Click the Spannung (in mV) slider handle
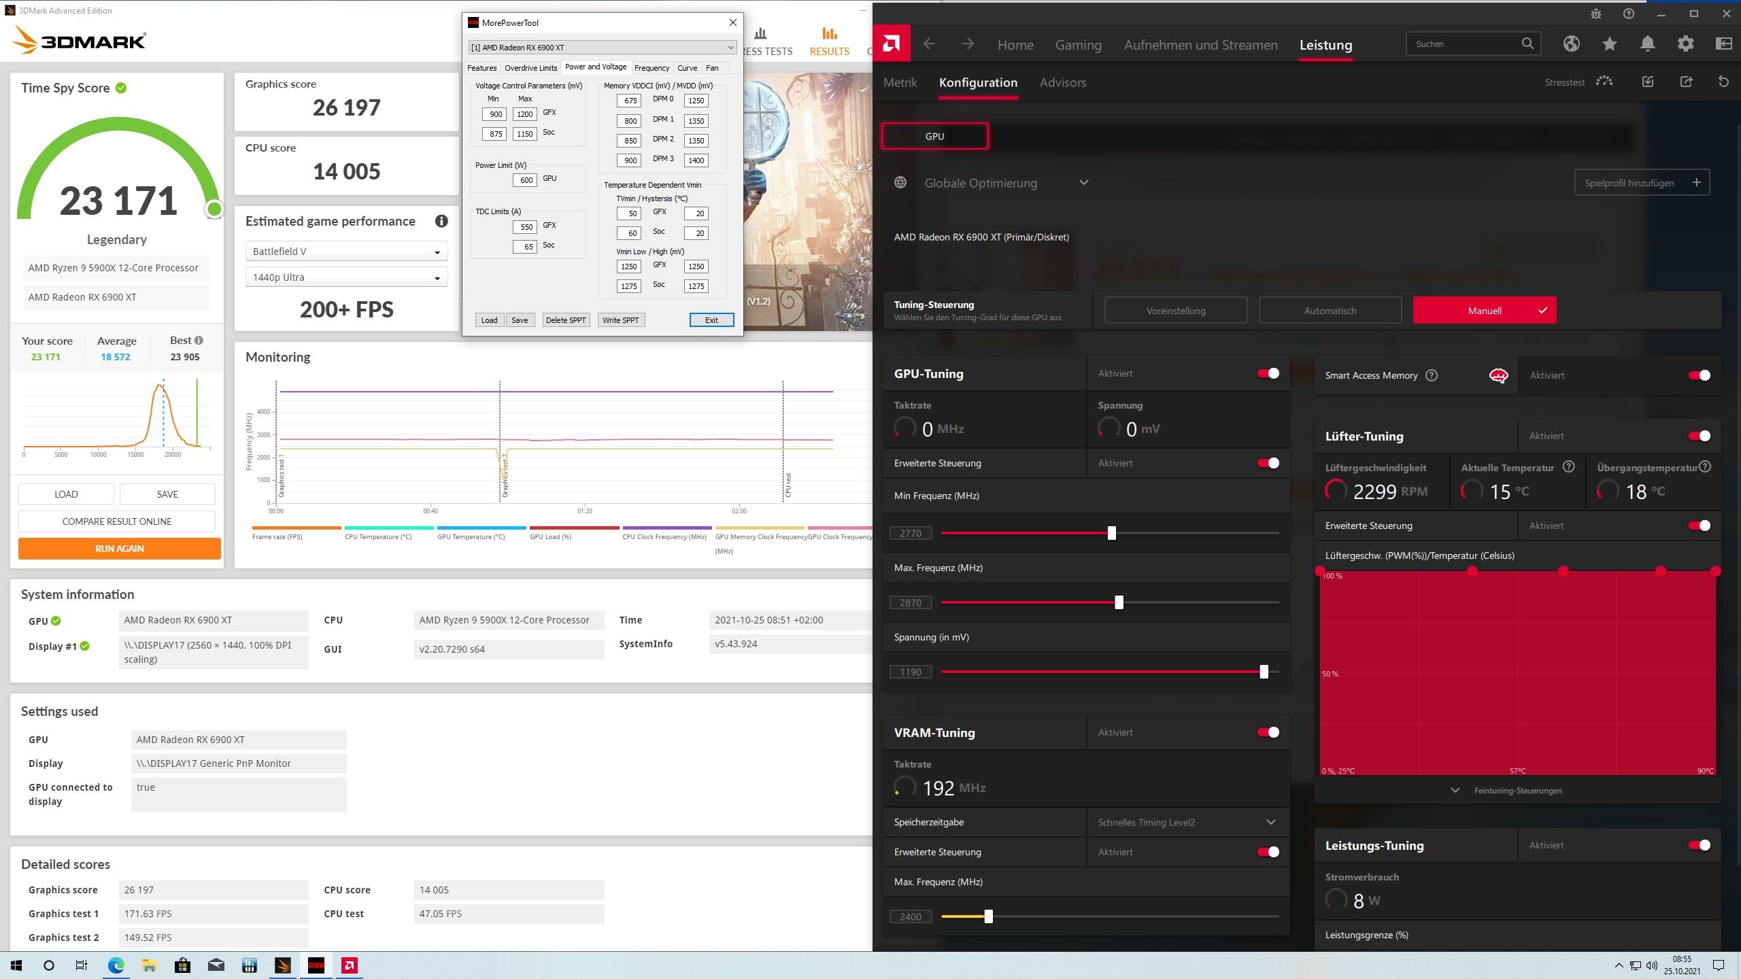1741x979 pixels. coord(1264,672)
